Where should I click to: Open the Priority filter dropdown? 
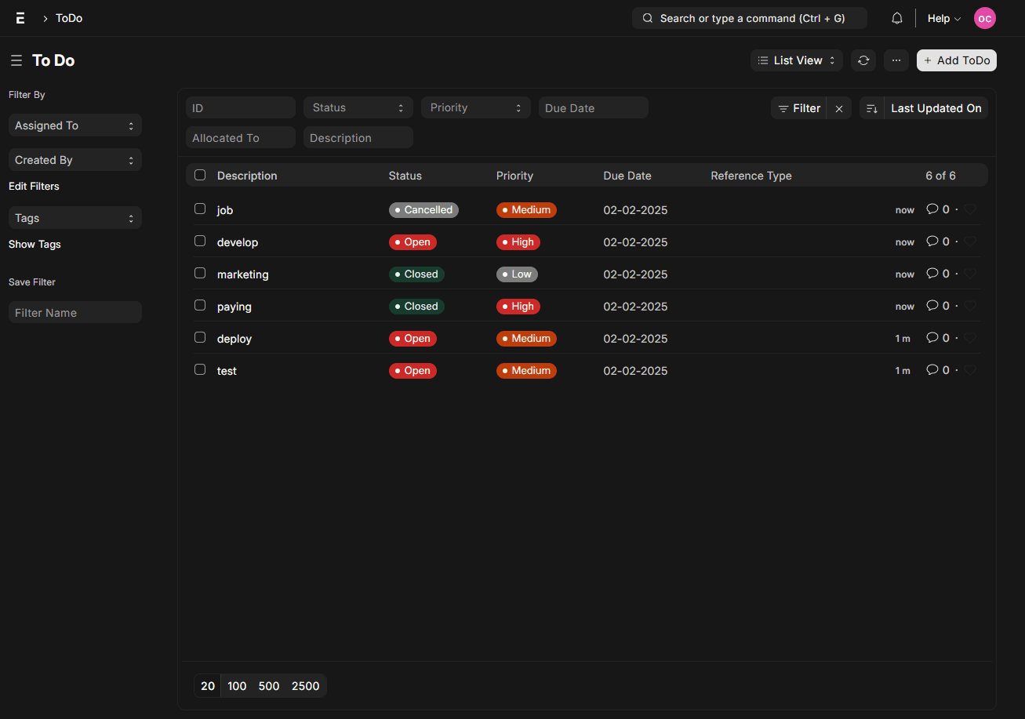[476, 107]
